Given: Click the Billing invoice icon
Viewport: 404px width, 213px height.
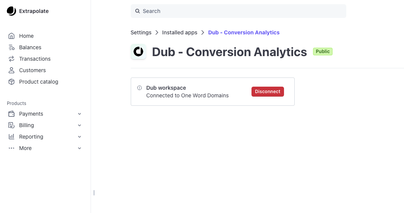Looking at the screenshot, I should pos(11,125).
